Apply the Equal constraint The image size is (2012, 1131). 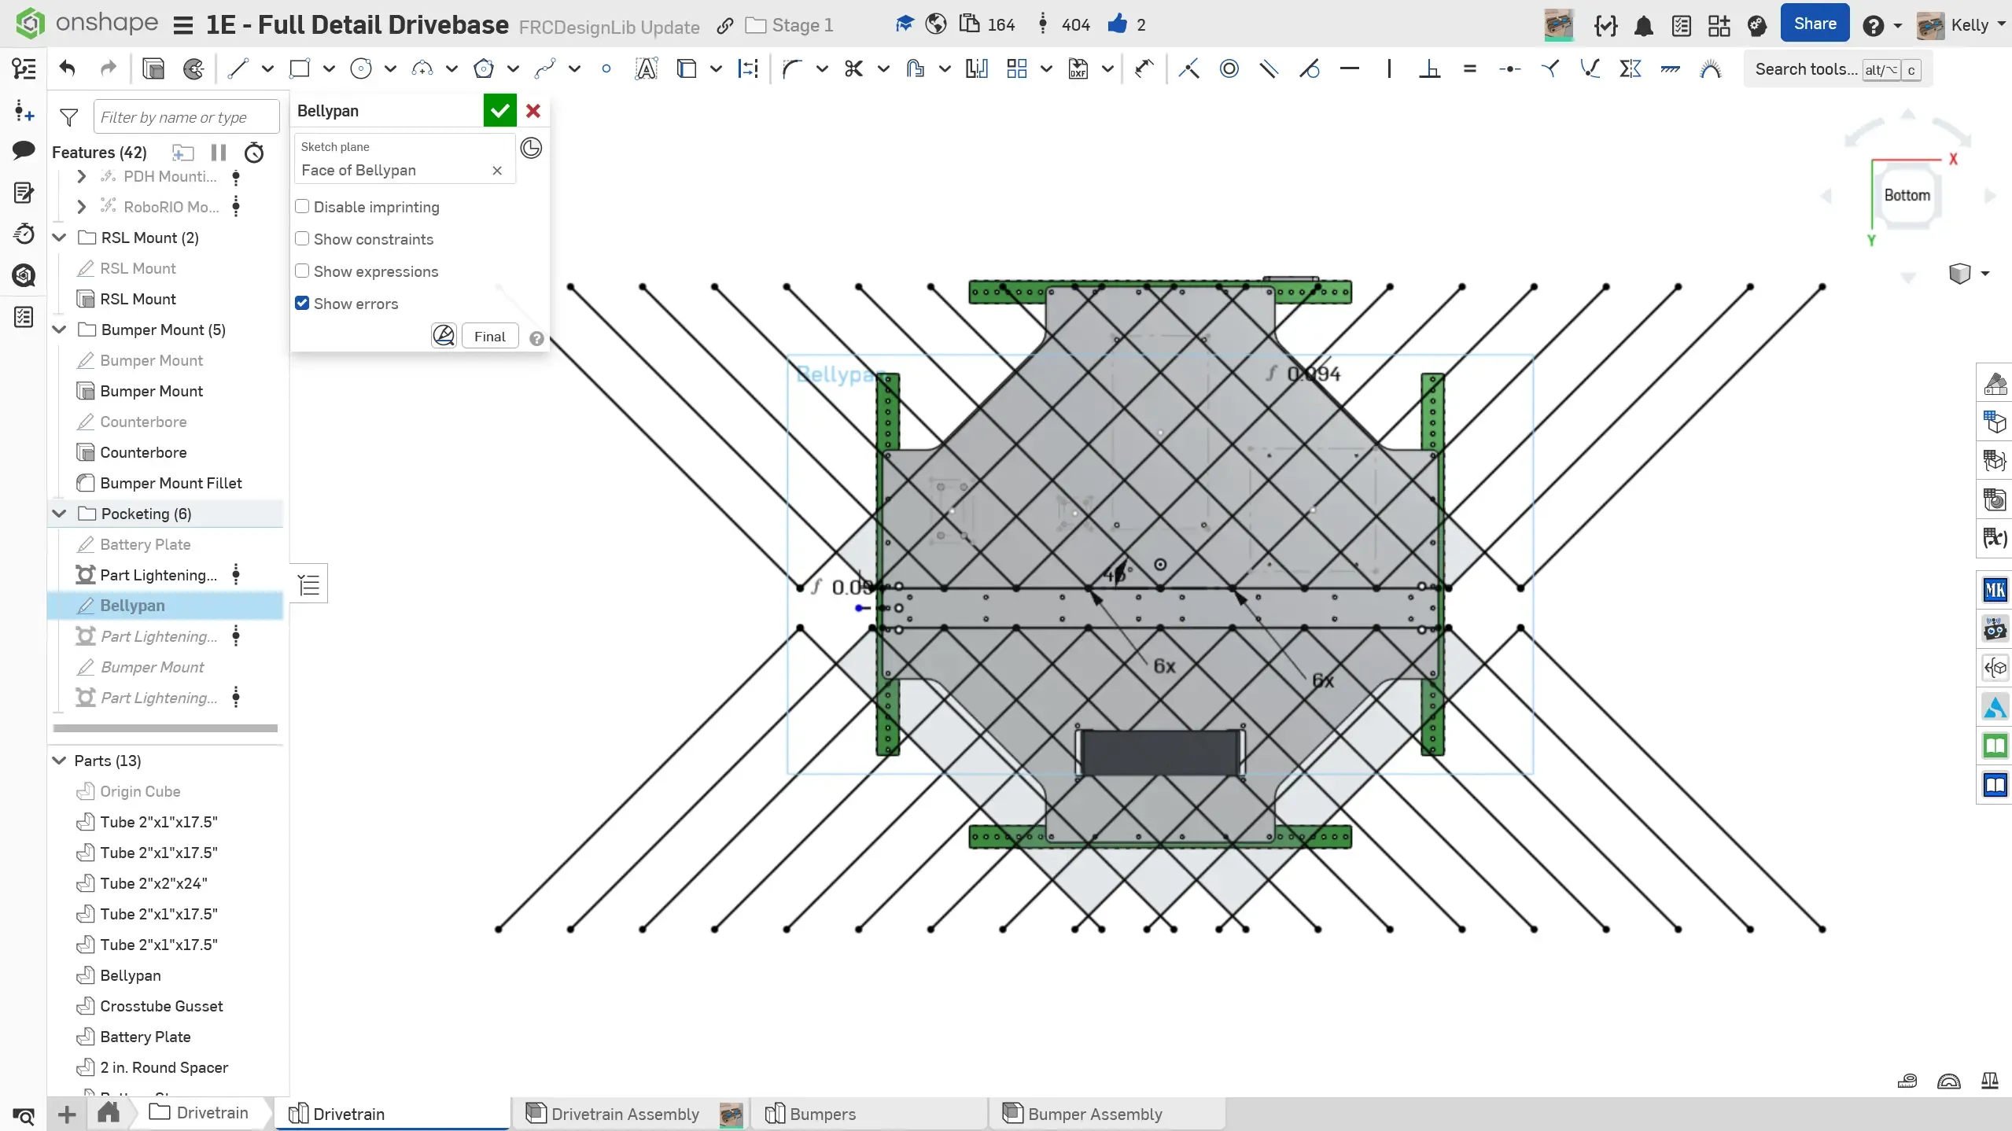point(1469,69)
